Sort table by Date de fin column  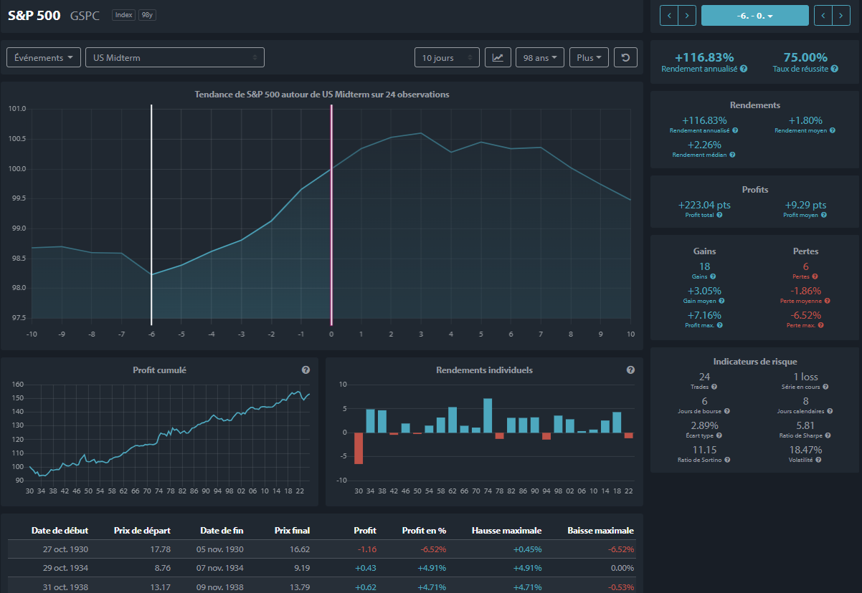222,531
